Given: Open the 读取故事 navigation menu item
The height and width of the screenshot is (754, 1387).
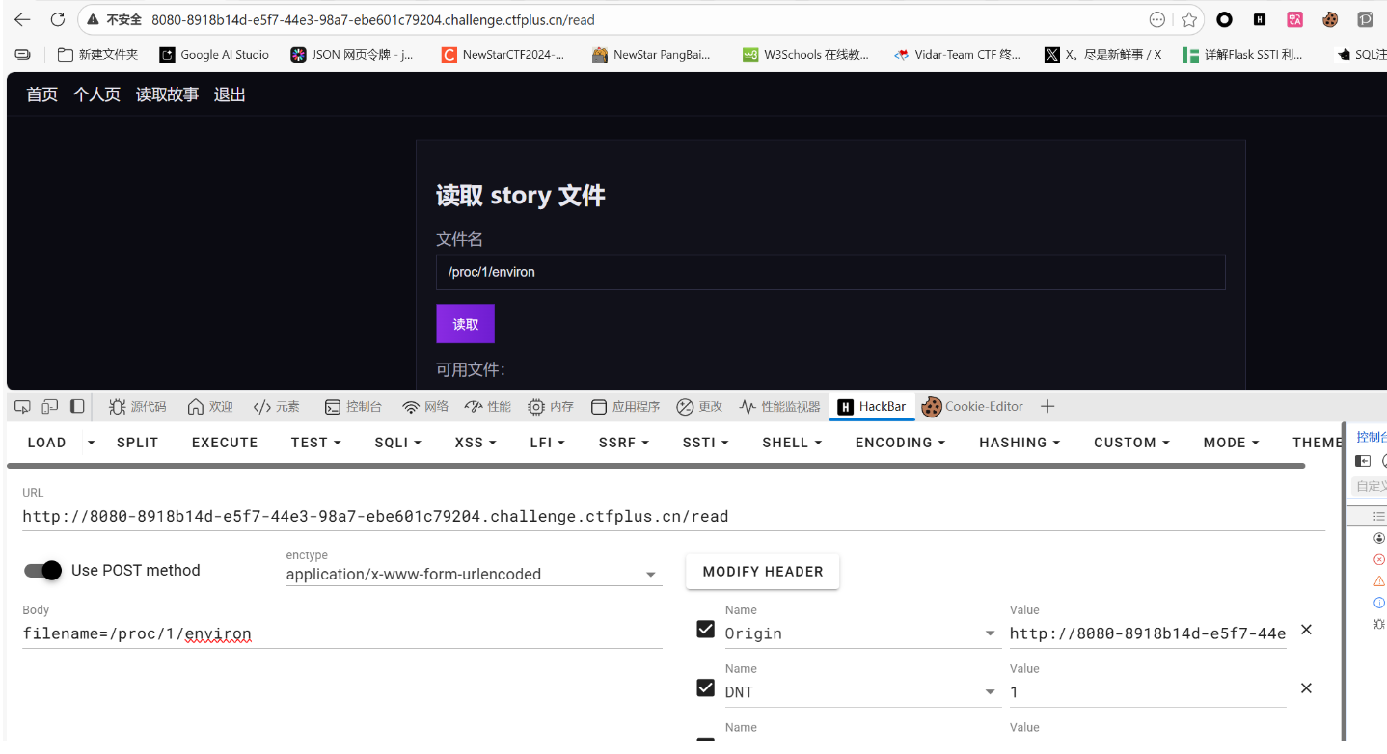Looking at the screenshot, I should 167,94.
